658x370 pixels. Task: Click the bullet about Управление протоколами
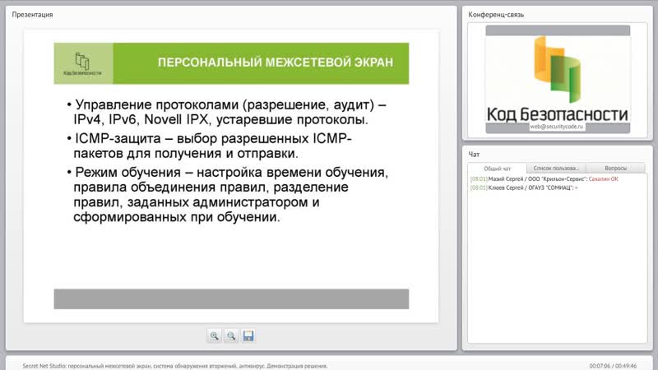pos(227,112)
